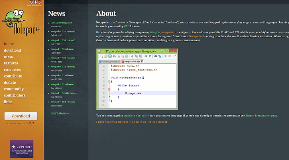Click the Cut scissors icon in screenshot toolbar
The width and height of the screenshot is (289, 160).
(132, 56)
